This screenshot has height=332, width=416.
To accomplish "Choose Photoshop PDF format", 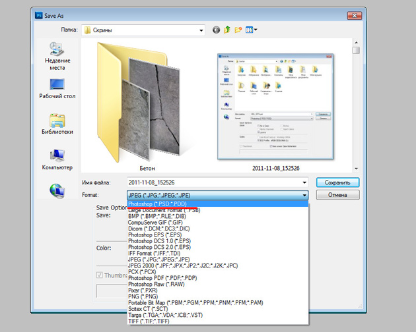I will [x=217, y=278].
